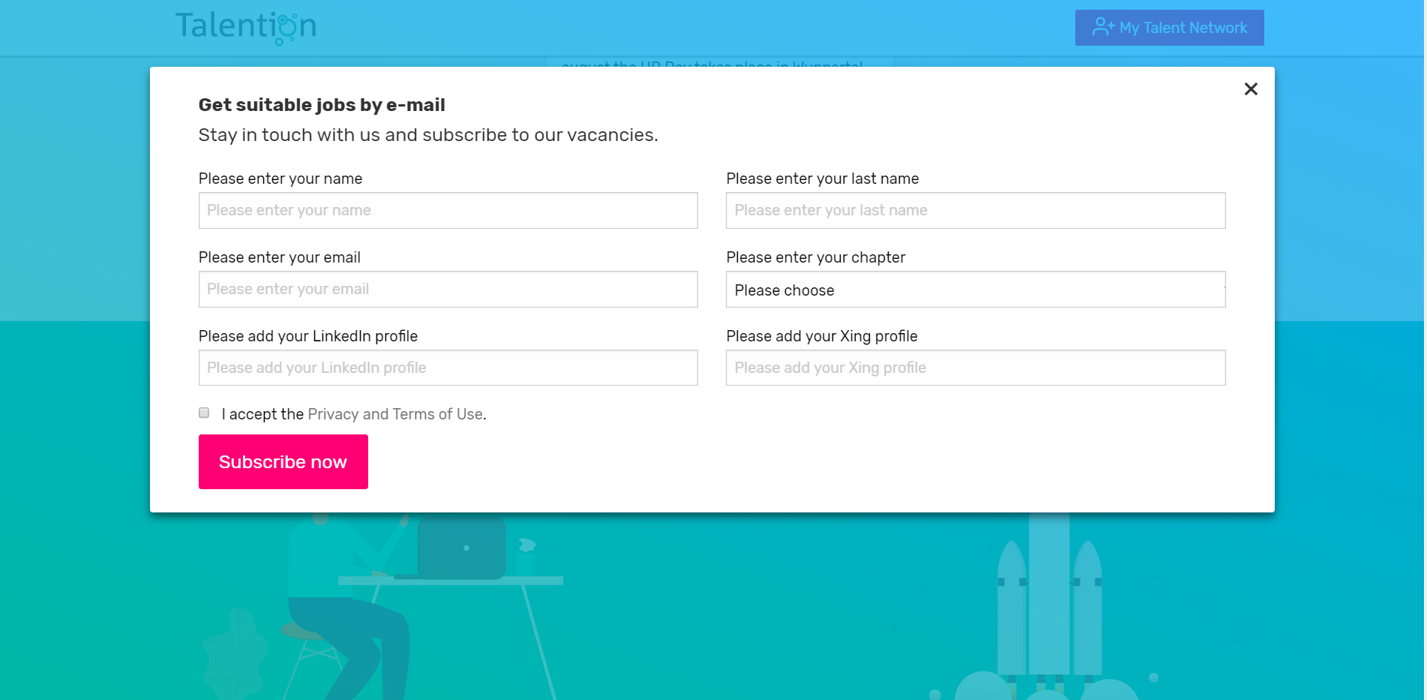1427x700 pixels.
Task: Click the 'I accept the' checkbox label text
Action: 262,414
